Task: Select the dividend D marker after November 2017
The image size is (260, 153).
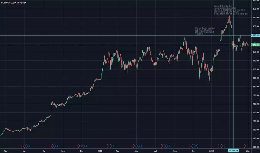Action: tap(85, 146)
